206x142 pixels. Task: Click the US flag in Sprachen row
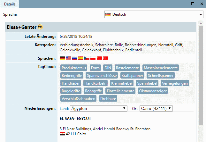pos(68,58)
